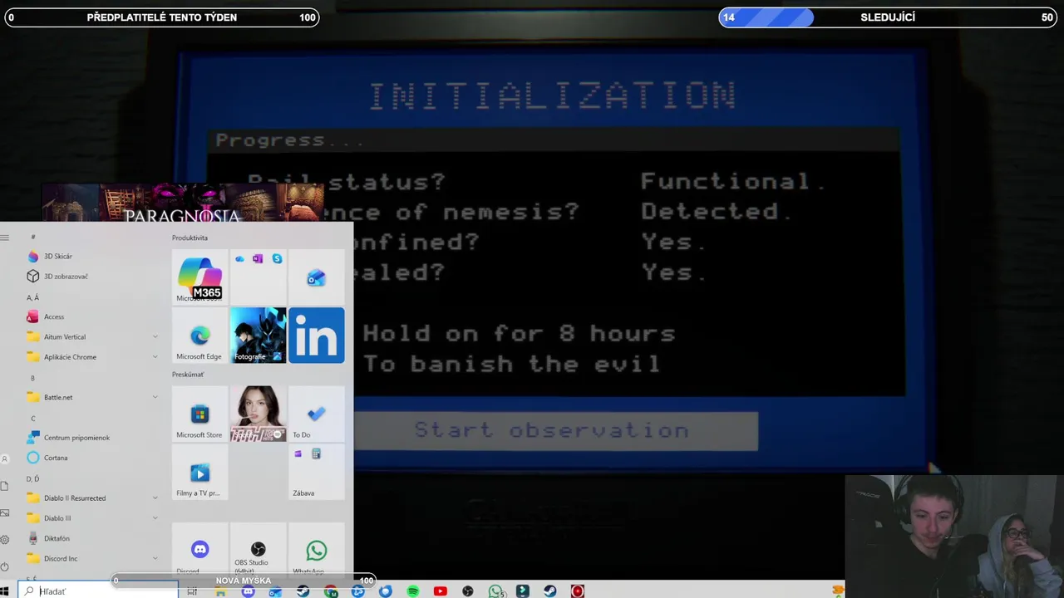Open Outlook from the taskbar
The width and height of the screenshot is (1064, 598).
275,591
